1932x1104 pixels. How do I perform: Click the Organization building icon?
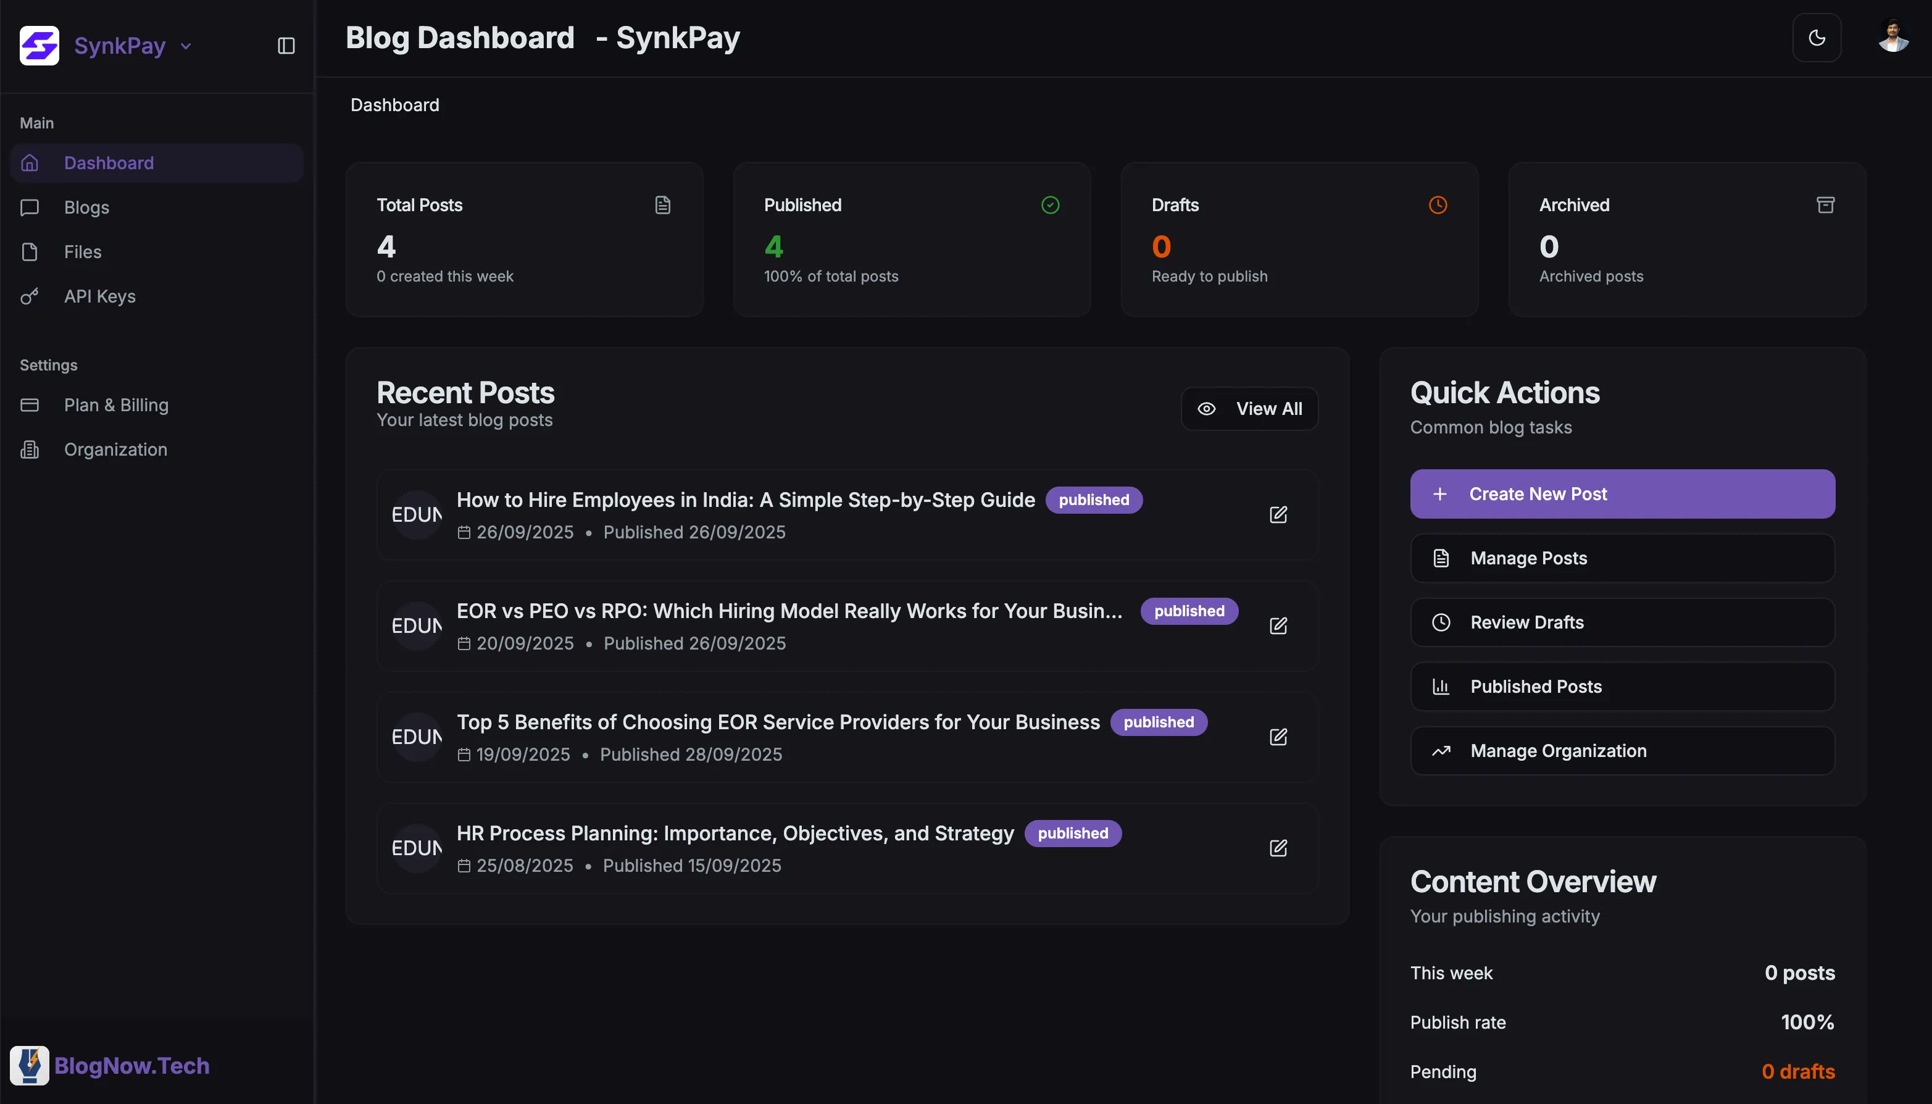click(x=30, y=449)
